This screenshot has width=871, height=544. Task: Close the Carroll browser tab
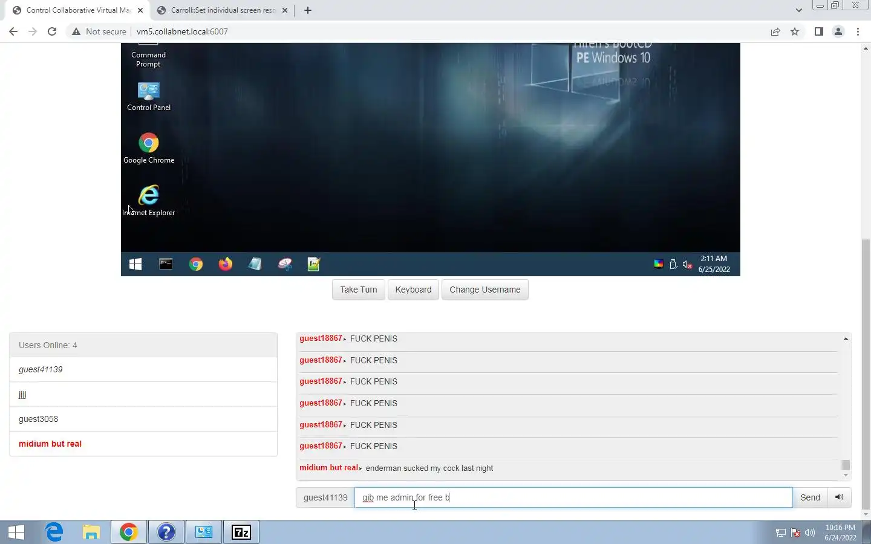285,10
